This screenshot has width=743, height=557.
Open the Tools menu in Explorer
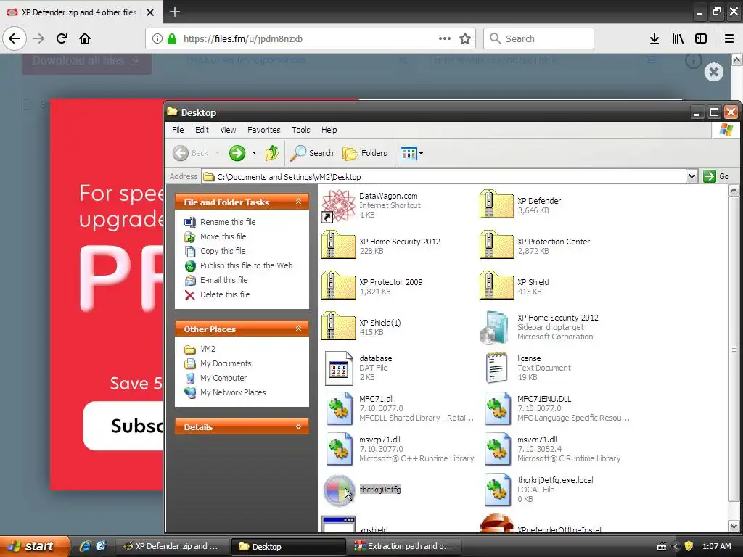[x=301, y=130]
